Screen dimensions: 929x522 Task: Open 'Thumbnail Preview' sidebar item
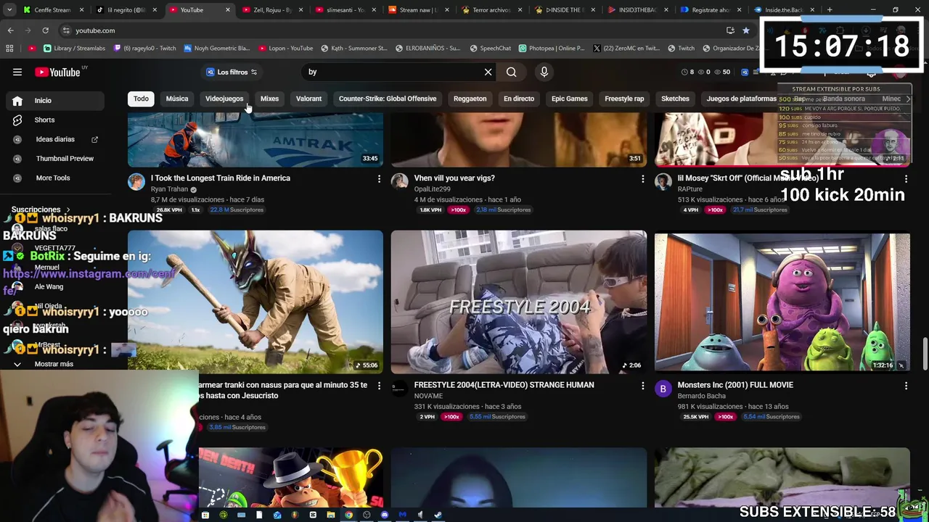[56, 158]
